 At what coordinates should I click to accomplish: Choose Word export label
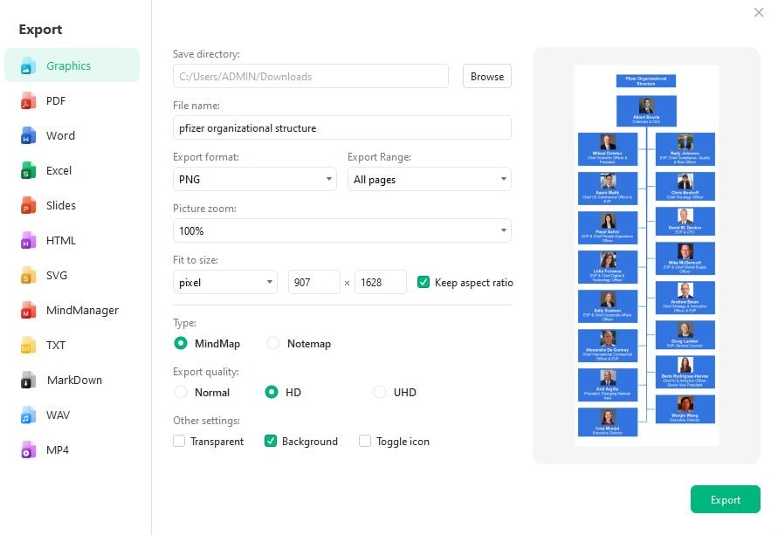point(60,136)
